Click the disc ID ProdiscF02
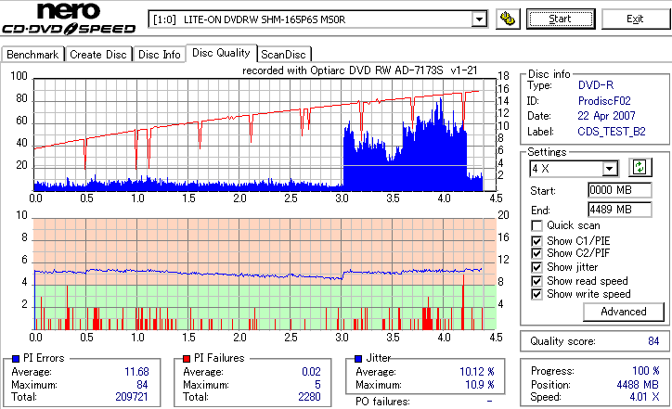This screenshot has width=672, height=409. 604,101
